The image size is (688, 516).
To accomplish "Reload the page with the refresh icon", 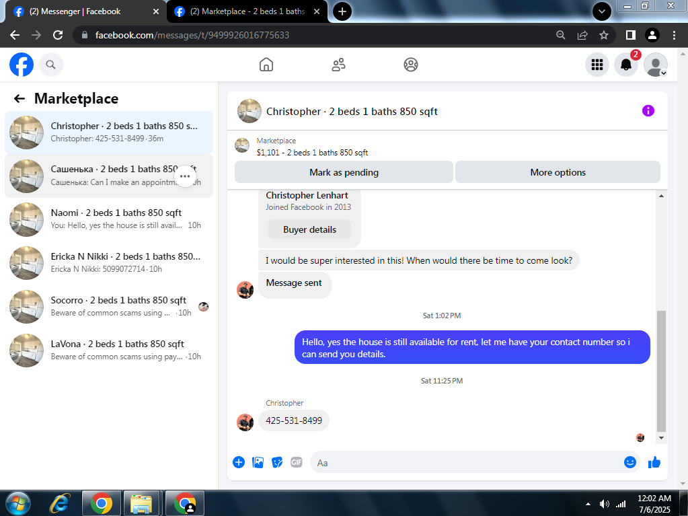I will [x=58, y=35].
